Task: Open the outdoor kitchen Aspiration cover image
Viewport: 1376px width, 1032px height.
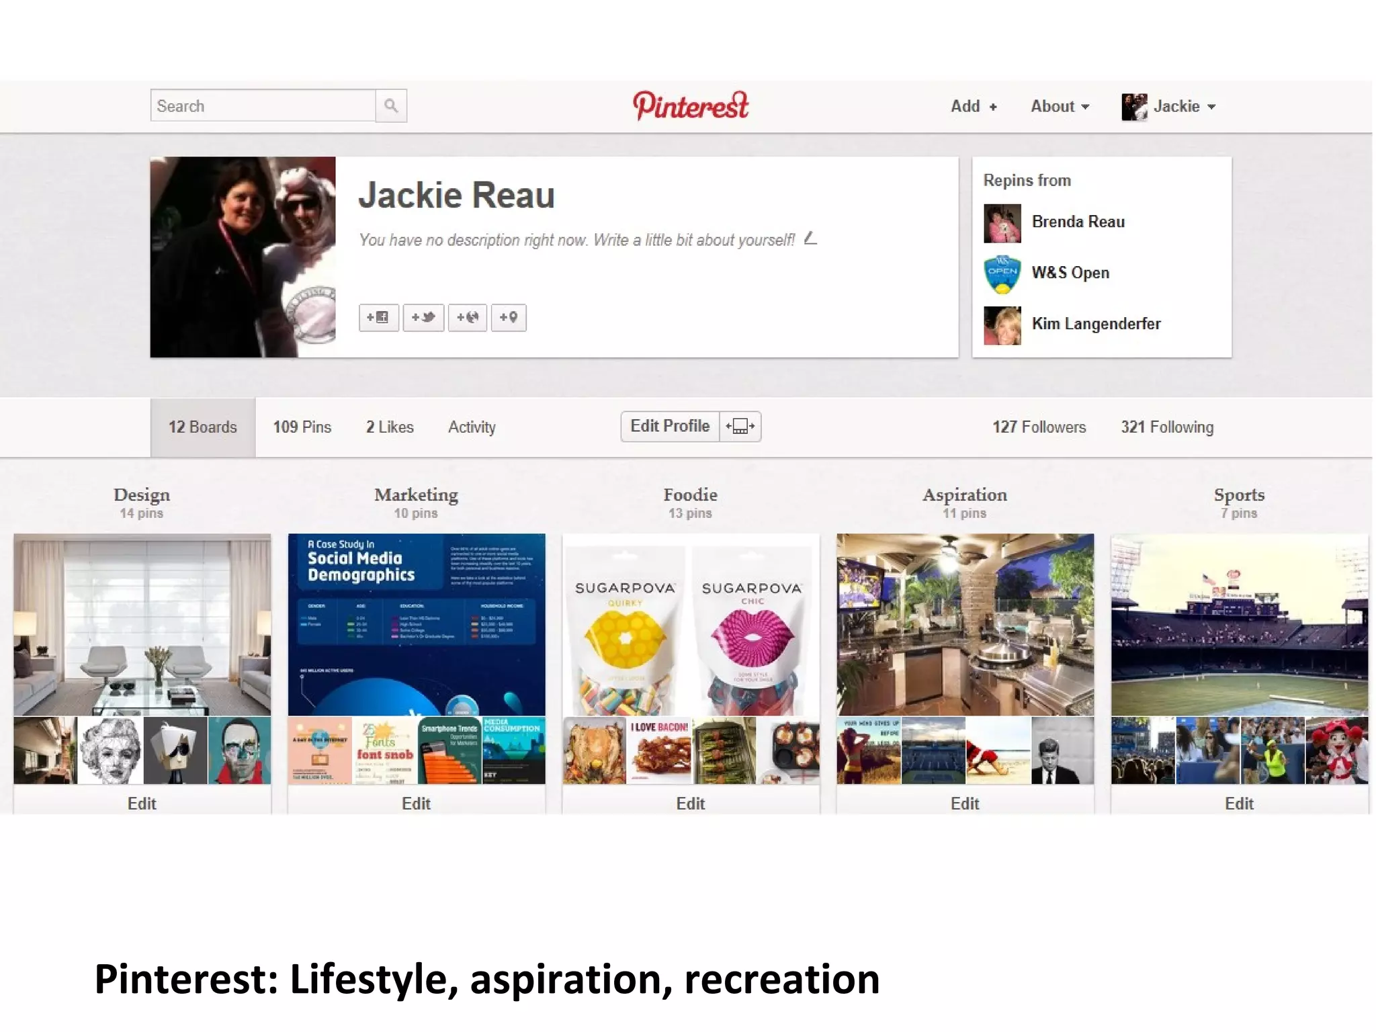Action: 965,624
